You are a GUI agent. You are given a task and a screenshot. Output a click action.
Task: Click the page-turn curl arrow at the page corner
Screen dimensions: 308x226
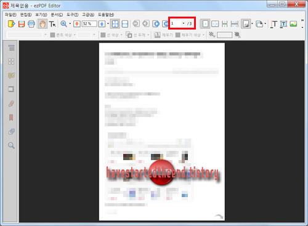point(219,216)
